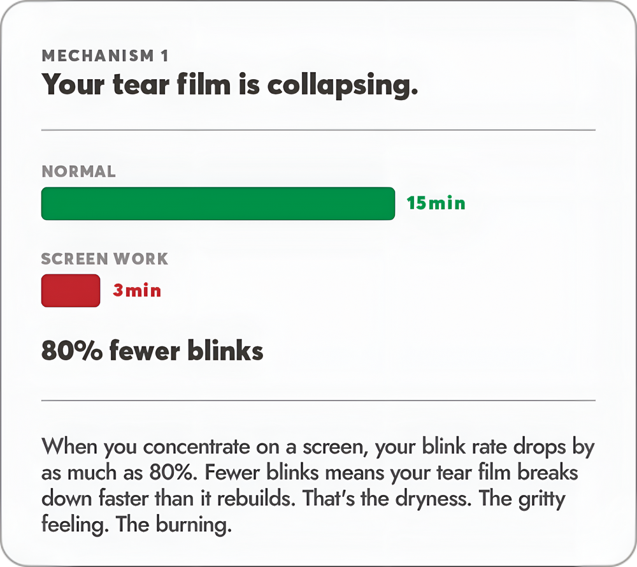Click the "MECHANISM 1" label
Image resolution: width=637 pixels, height=567 pixels.
[105, 55]
